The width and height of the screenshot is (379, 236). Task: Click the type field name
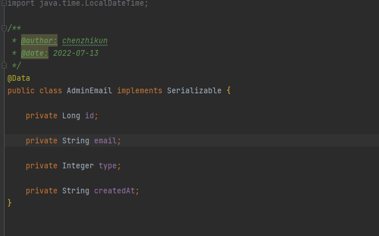(x=108, y=165)
